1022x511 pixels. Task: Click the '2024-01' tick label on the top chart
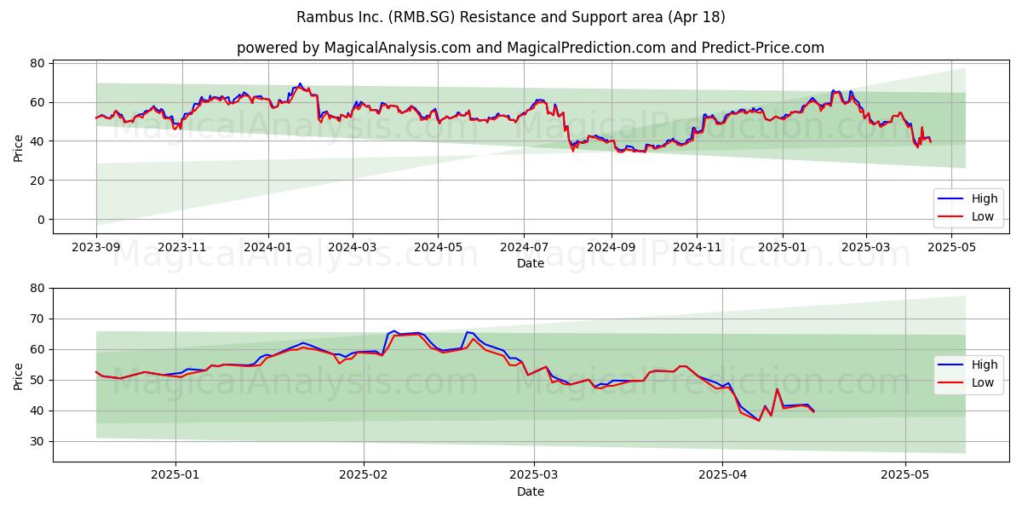(268, 248)
